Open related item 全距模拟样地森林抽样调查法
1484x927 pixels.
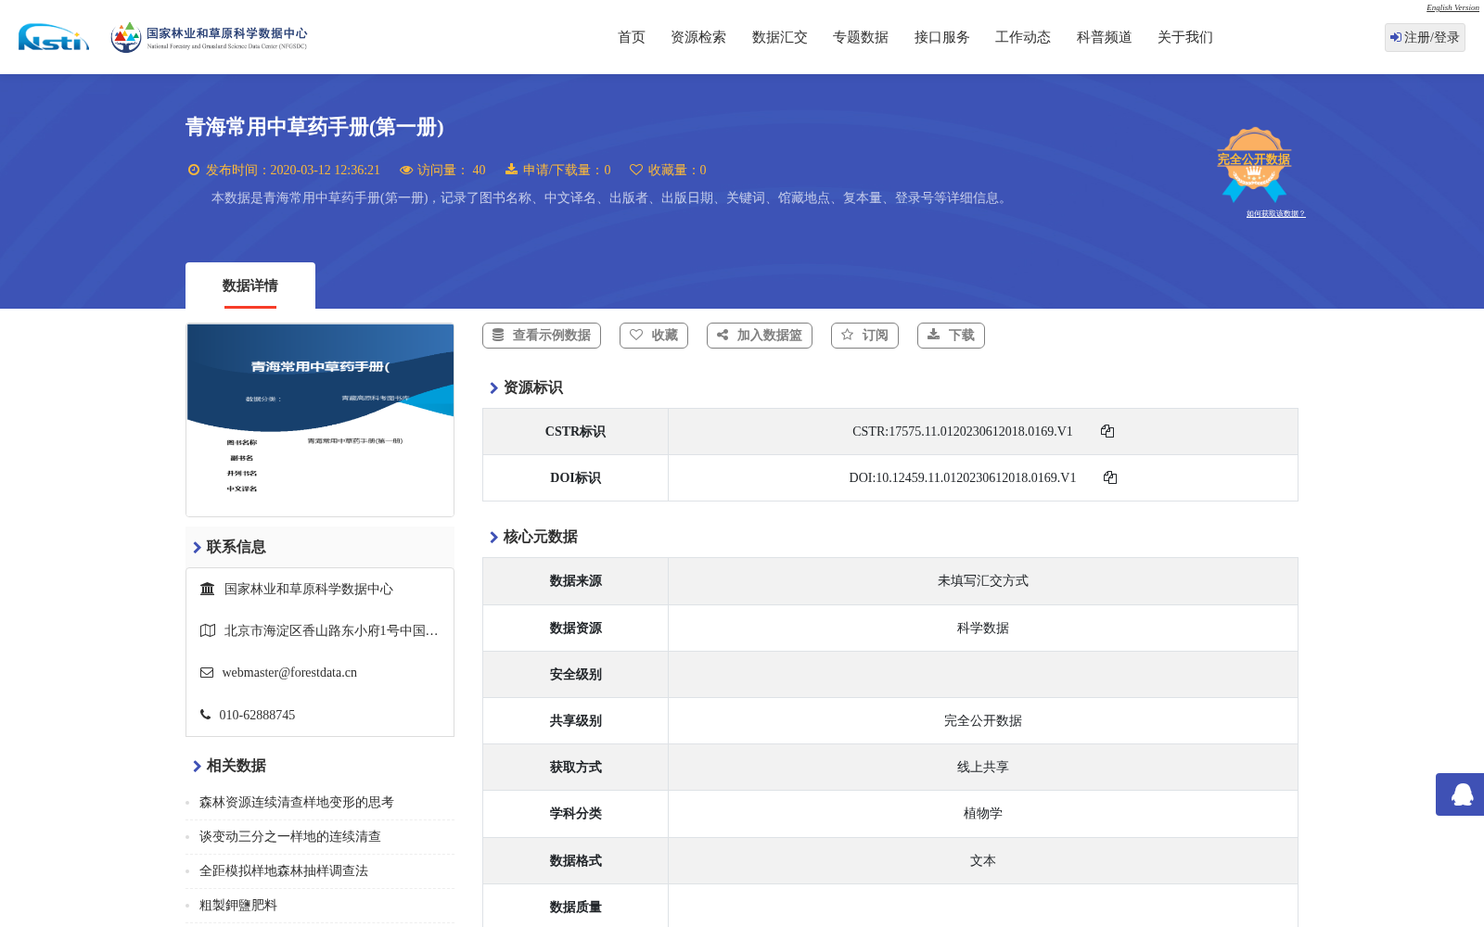point(284,871)
